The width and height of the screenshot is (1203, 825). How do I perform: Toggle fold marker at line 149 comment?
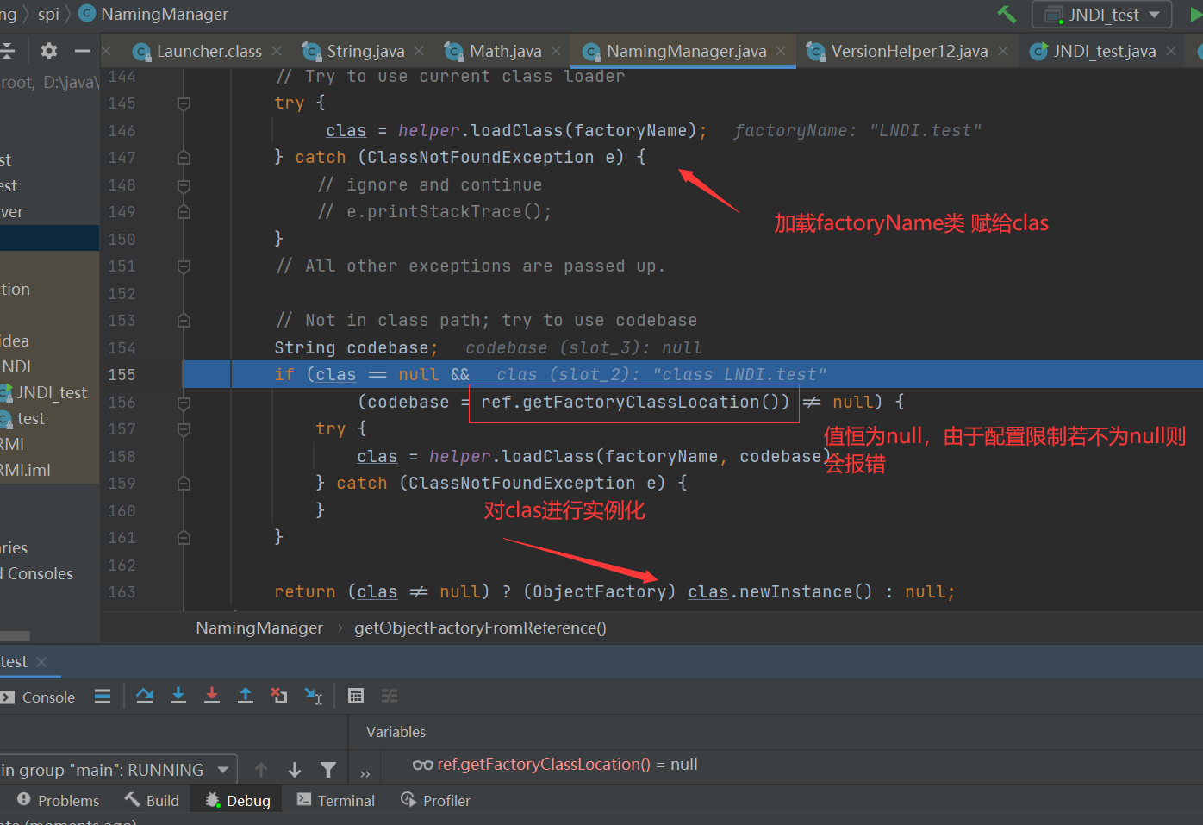click(184, 212)
